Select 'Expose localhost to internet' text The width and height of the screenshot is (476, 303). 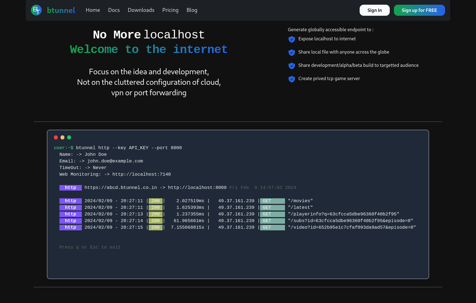327,39
